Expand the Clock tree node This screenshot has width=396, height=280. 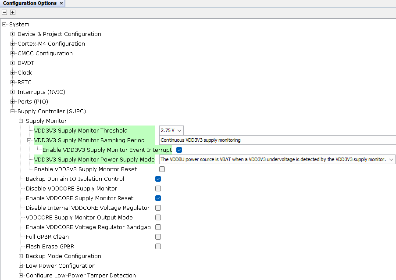coord(13,73)
